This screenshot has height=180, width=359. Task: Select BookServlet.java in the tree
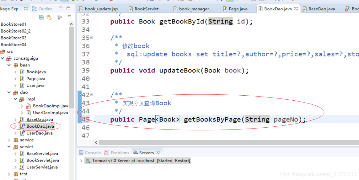(43, 160)
